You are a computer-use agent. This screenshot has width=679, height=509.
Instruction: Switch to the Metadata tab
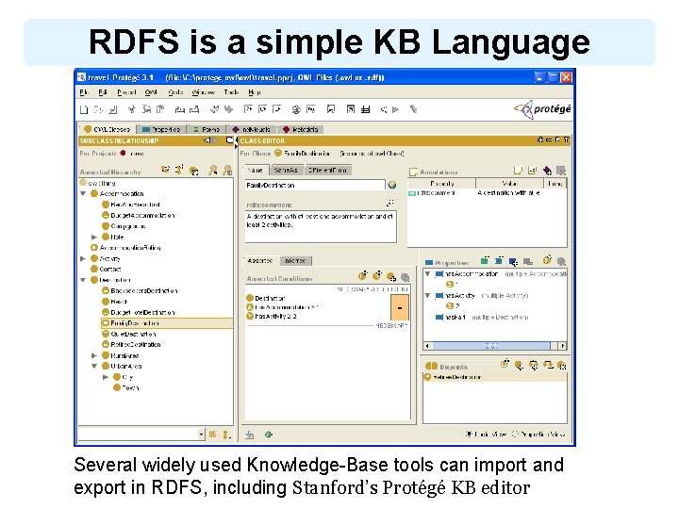(301, 129)
